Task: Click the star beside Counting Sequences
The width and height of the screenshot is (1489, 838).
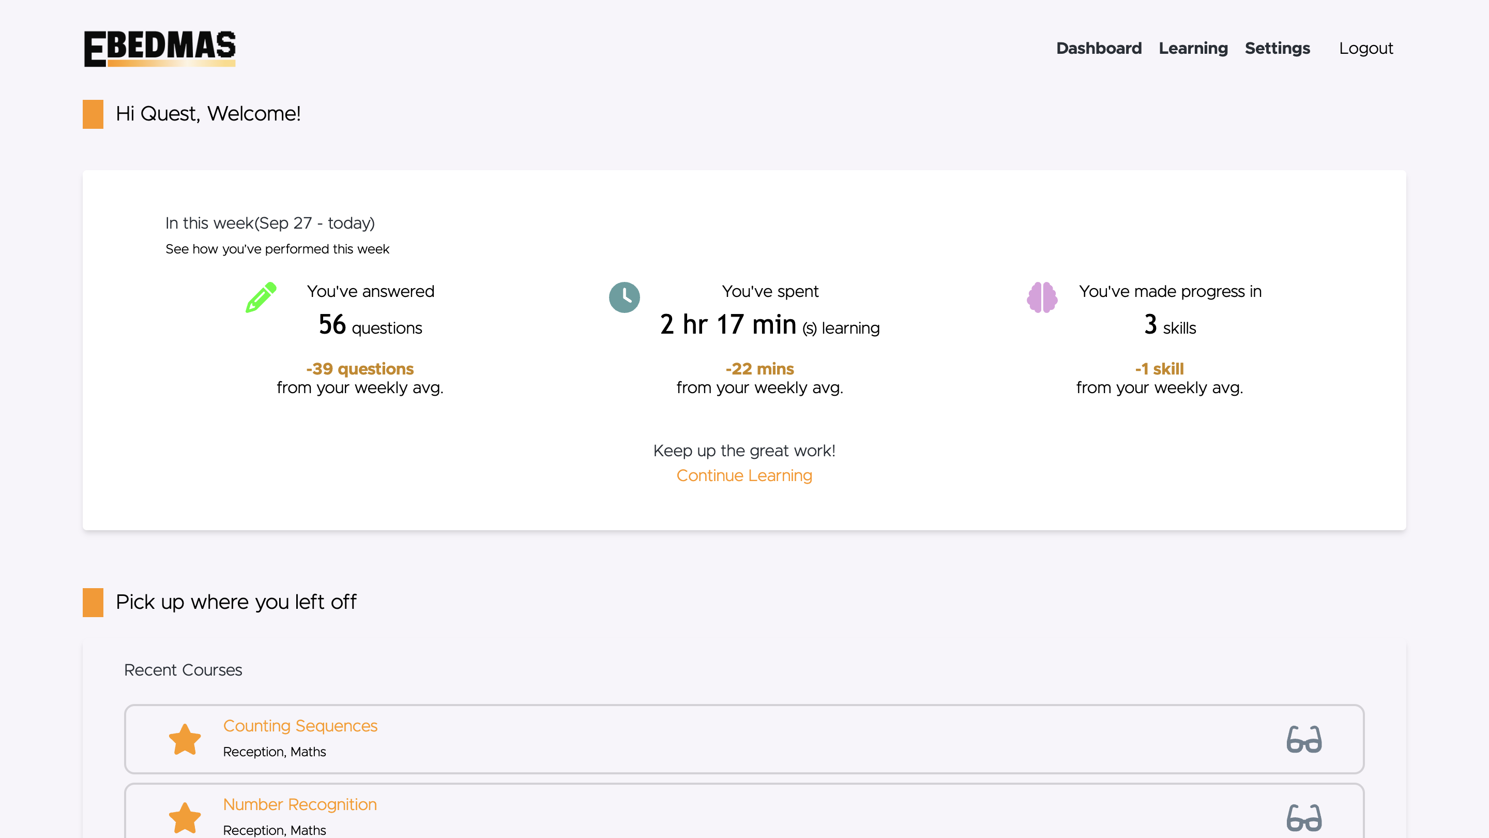Action: click(x=185, y=739)
